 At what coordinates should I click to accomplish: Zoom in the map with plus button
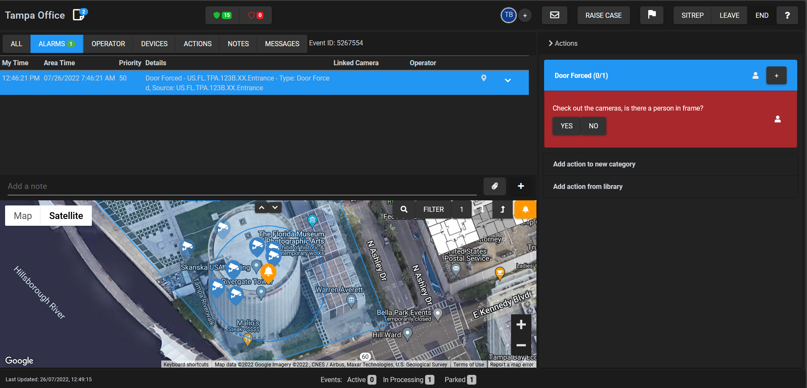pyautogui.click(x=521, y=324)
